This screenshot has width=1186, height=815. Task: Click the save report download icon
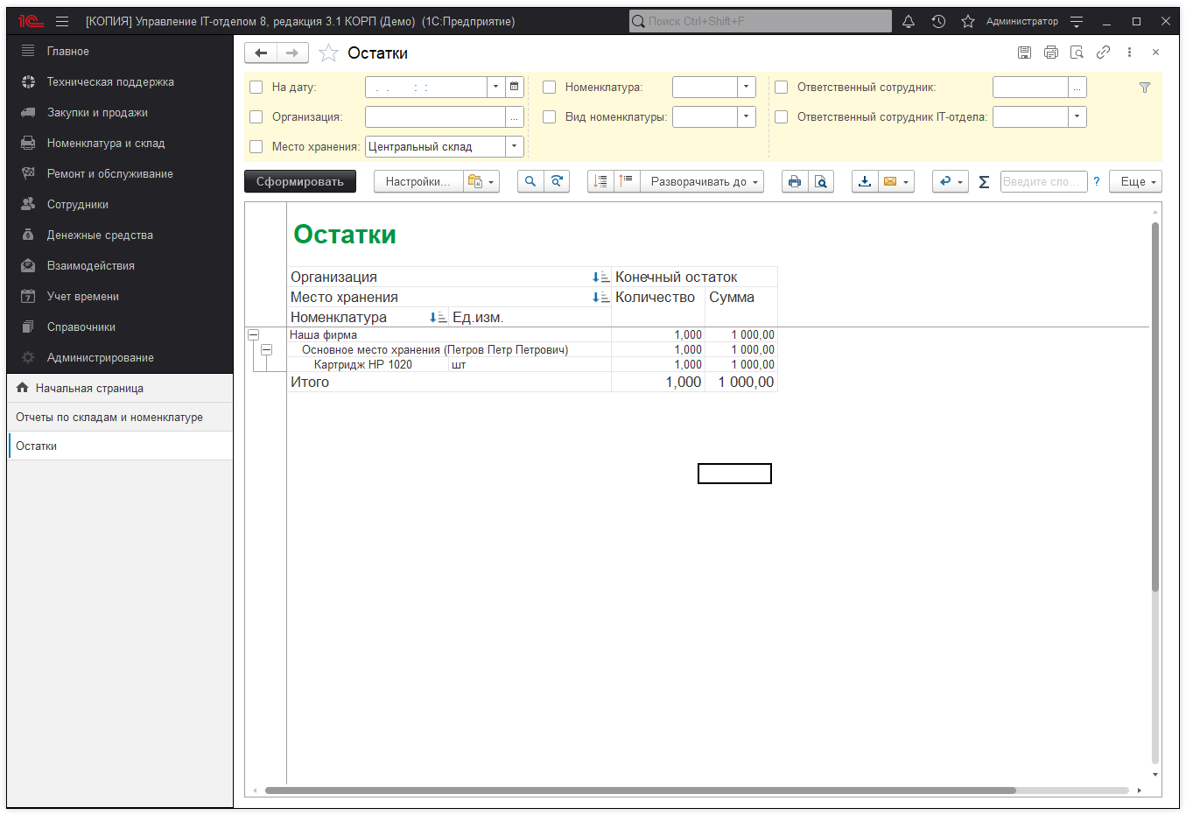pos(865,181)
